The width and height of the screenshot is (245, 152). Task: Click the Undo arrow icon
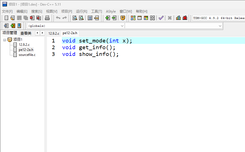58,18
